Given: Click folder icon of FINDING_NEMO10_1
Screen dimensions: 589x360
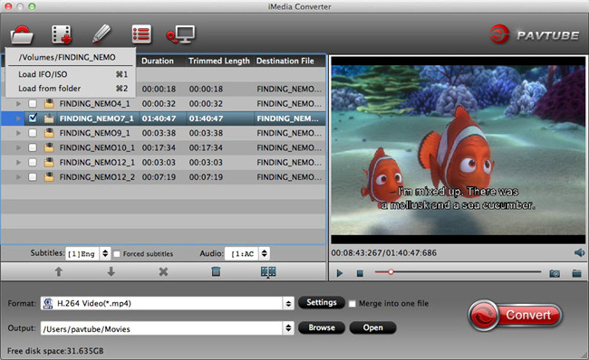Looking at the screenshot, I should pyautogui.click(x=49, y=147).
